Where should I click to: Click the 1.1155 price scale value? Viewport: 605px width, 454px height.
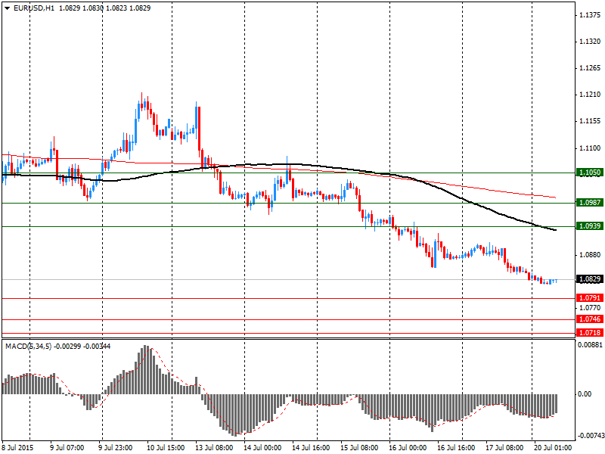[590, 122]
